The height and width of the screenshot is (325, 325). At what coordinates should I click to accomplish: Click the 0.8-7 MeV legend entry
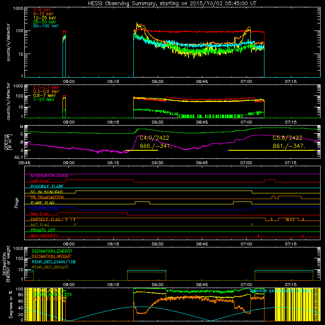(44, 95)
